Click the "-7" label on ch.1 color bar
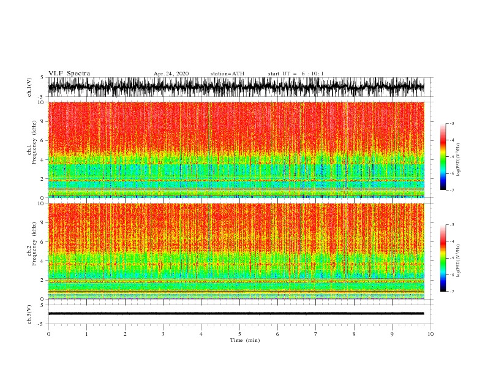Screen dimensions: 485x375 point(452,190)
